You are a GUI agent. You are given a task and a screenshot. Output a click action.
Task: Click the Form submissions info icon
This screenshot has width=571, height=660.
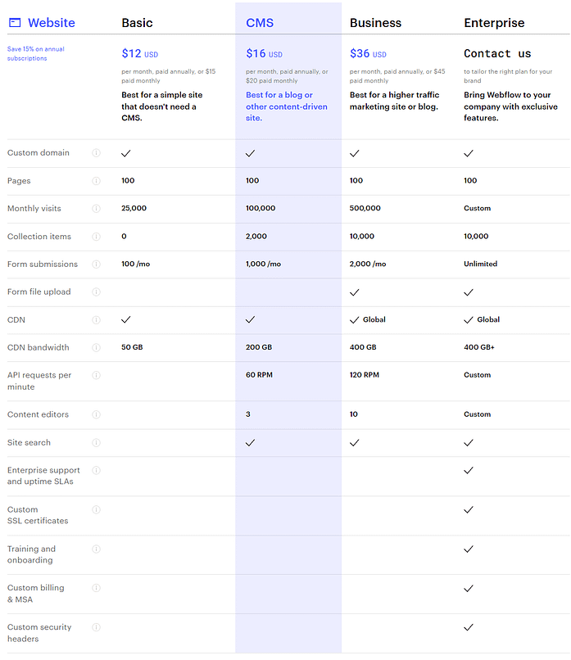coord(97,264)
